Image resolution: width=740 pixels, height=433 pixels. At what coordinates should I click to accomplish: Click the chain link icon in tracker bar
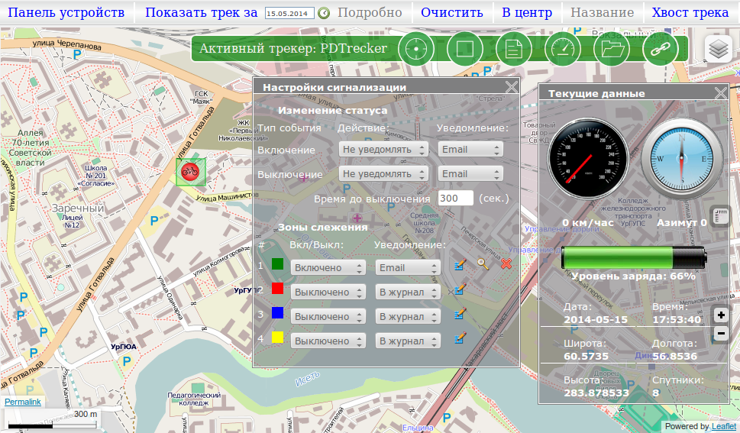[x=661, y=50]
